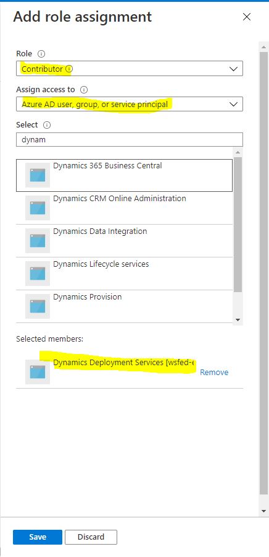Remove Dynamics Deployment Services from selected members
Screen dimensions: 269x557
214,373
